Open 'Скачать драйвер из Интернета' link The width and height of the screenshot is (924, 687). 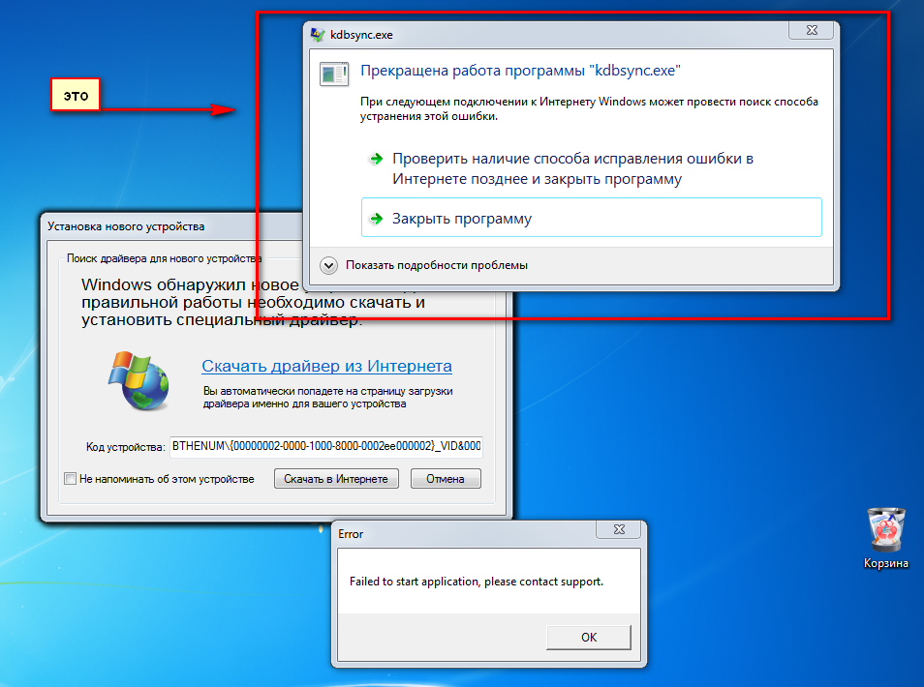pyautogui.click(x=326, y=366)
